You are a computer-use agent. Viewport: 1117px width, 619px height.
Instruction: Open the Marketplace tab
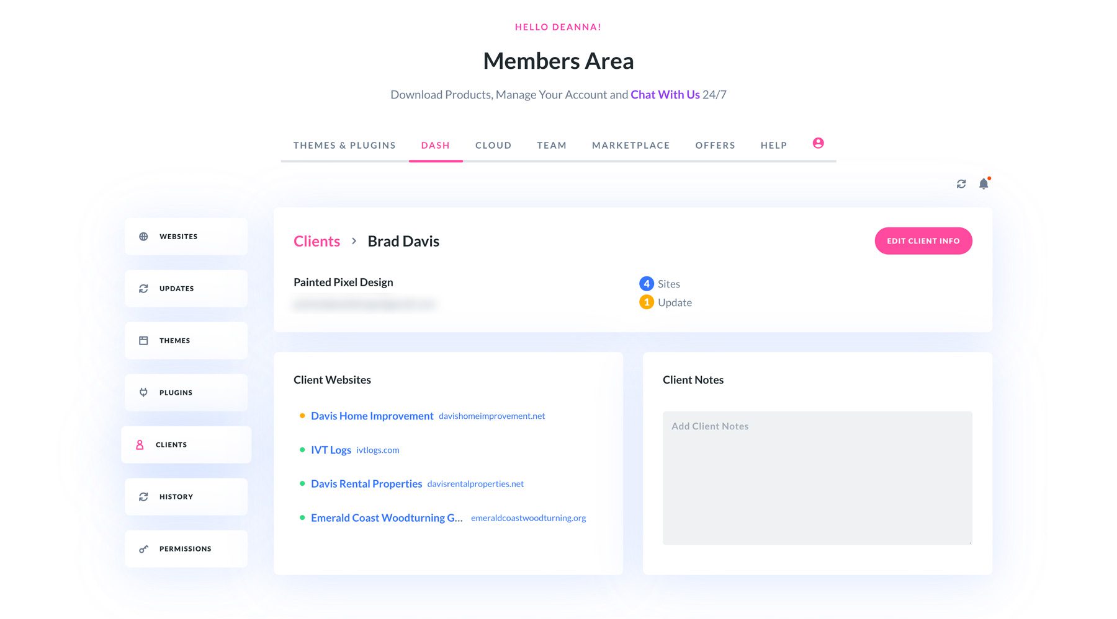630,145
